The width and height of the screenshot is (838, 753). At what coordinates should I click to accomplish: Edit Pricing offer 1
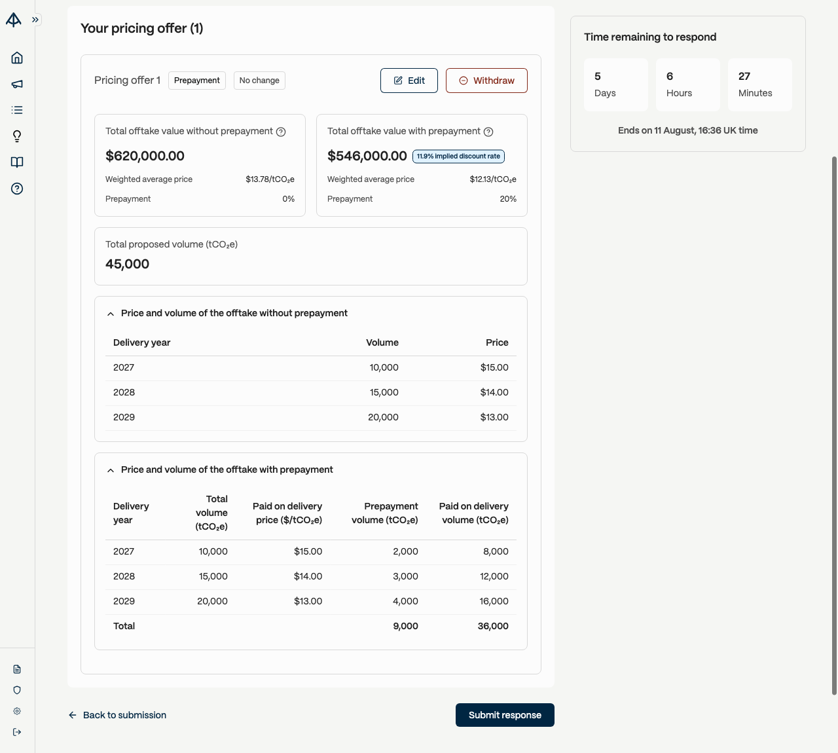click(409, 81)
